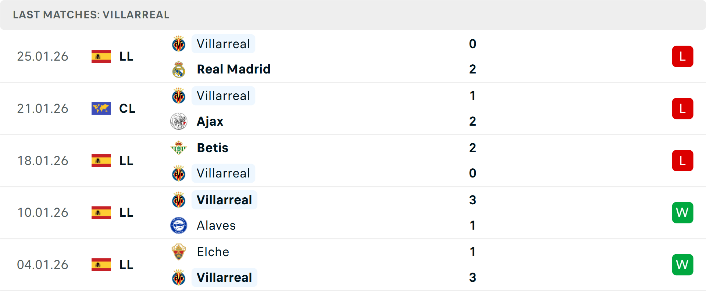Click the Alaves club badge
The height and width of the screenshot is (291, 706).
pos(179,225)
